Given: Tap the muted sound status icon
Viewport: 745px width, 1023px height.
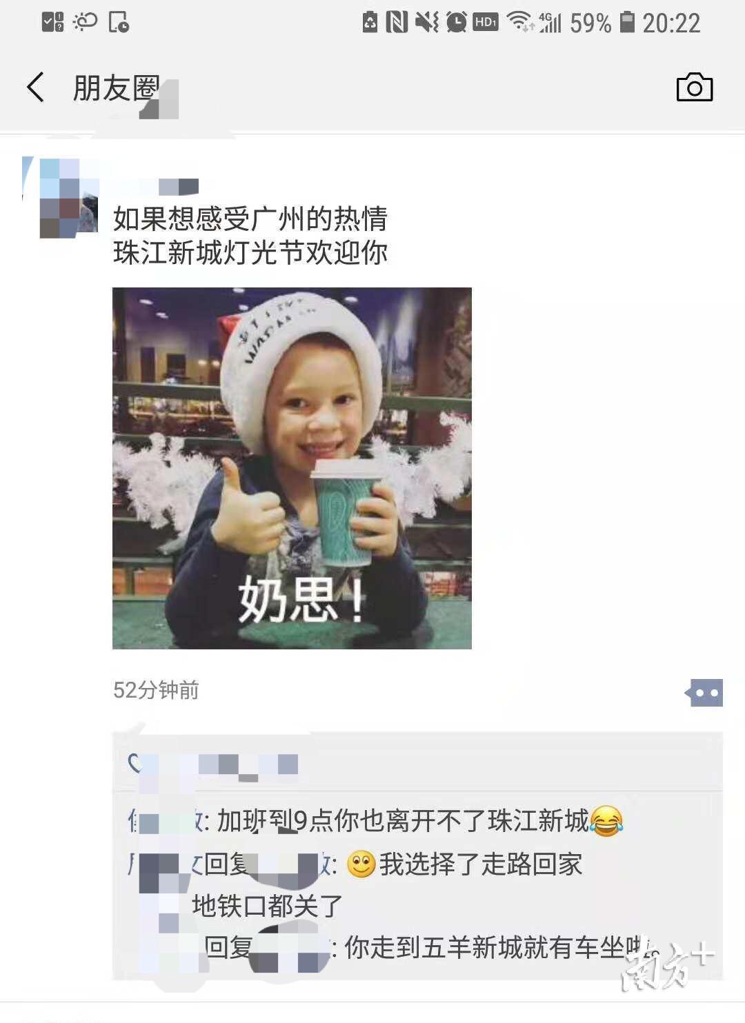Looking at the screenshot, I should coord(426,23).
